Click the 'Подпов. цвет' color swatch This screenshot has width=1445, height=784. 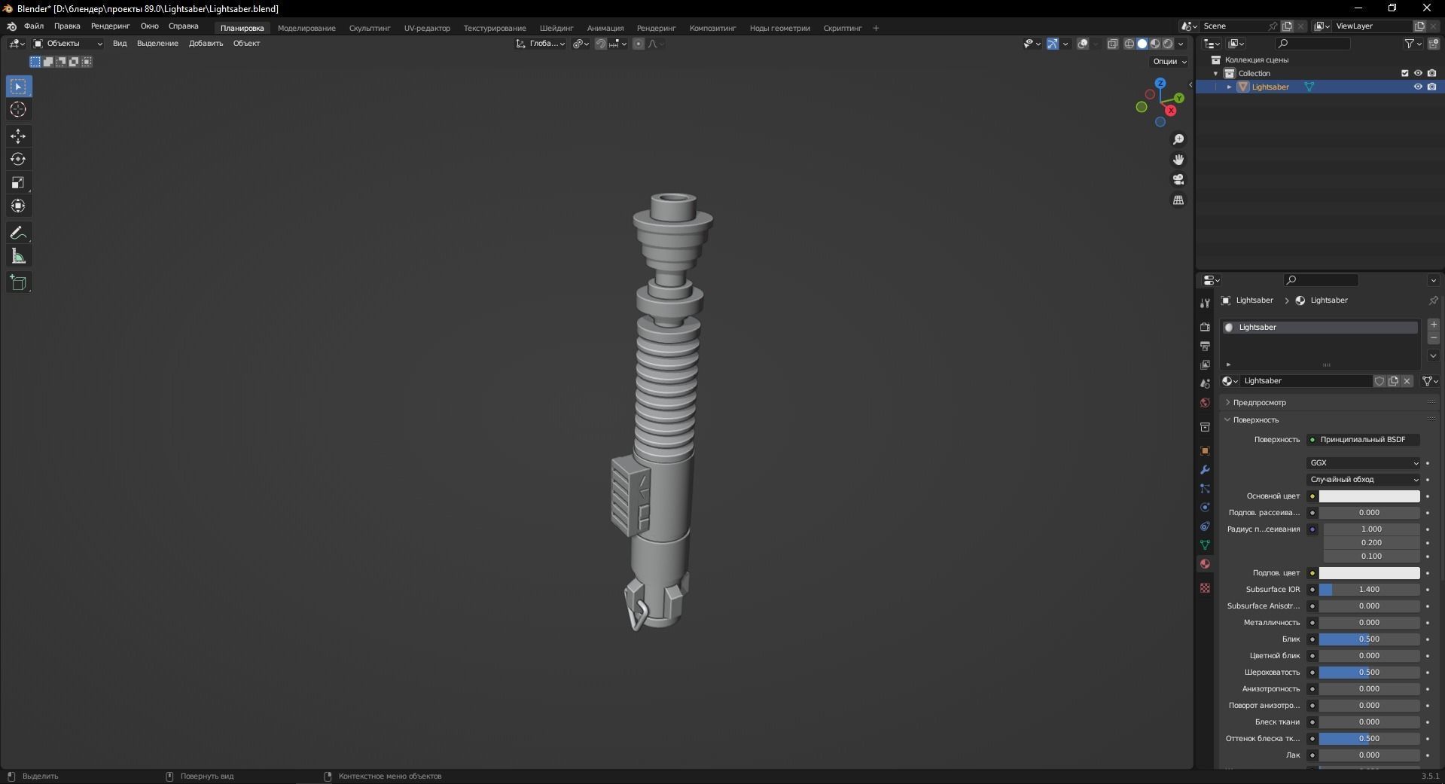coord(1369,573)
